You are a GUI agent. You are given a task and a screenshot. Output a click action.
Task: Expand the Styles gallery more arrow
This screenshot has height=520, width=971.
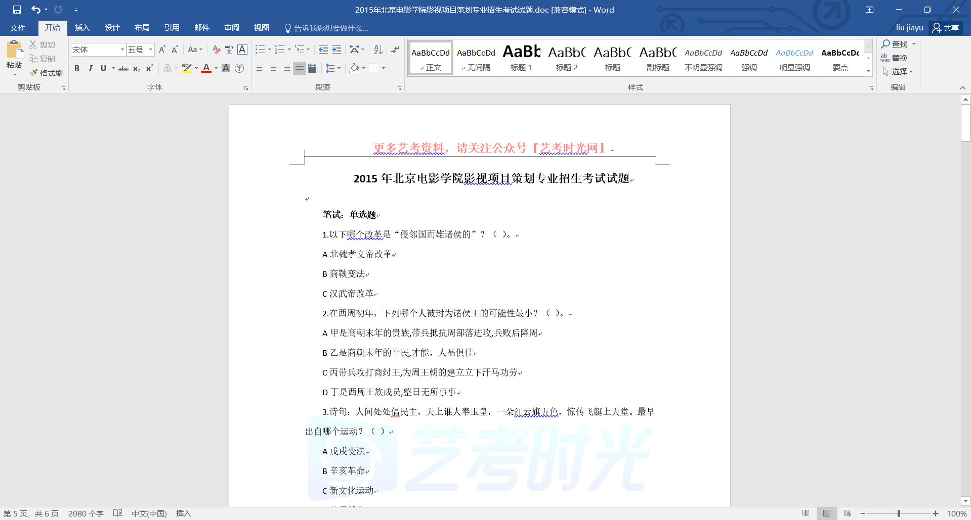tap(868, 71)
